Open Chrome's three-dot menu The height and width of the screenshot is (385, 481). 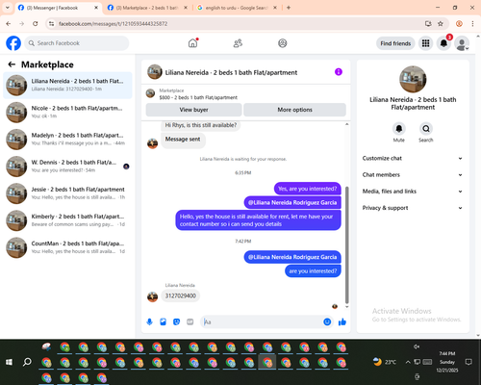pos(472,24)
